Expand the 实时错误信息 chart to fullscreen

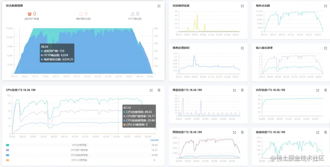point(242,6)
